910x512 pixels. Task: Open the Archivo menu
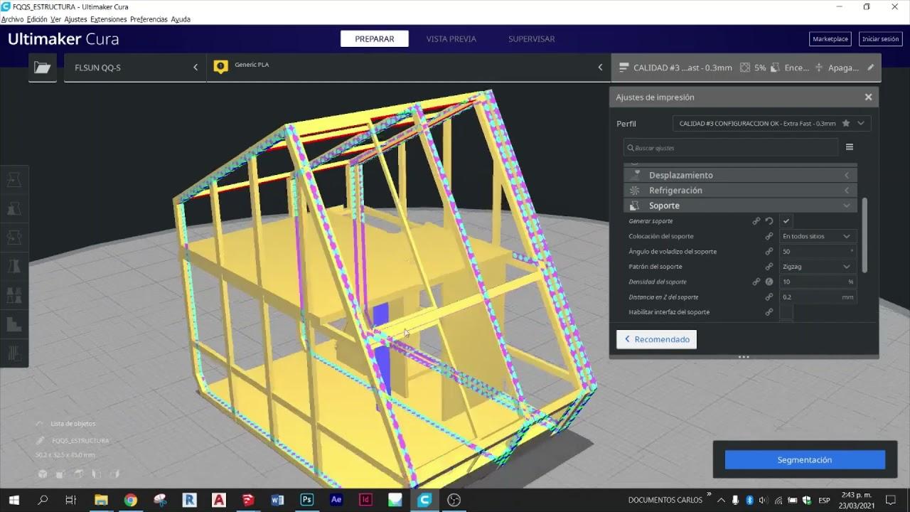(13, 19)
